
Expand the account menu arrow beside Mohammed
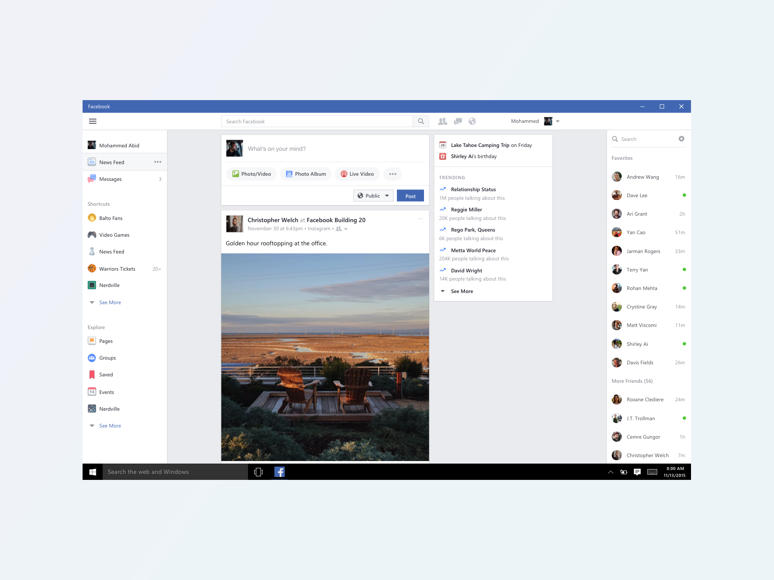point(558,121)
